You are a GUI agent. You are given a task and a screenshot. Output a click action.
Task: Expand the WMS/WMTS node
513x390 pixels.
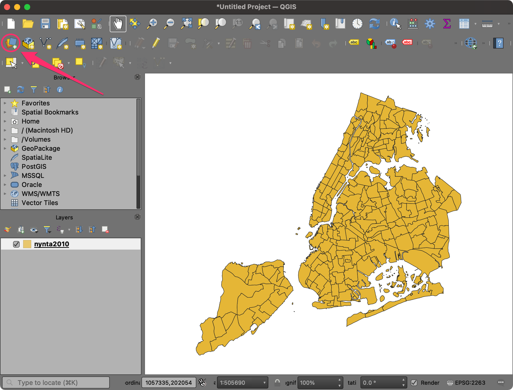point(5,194)
